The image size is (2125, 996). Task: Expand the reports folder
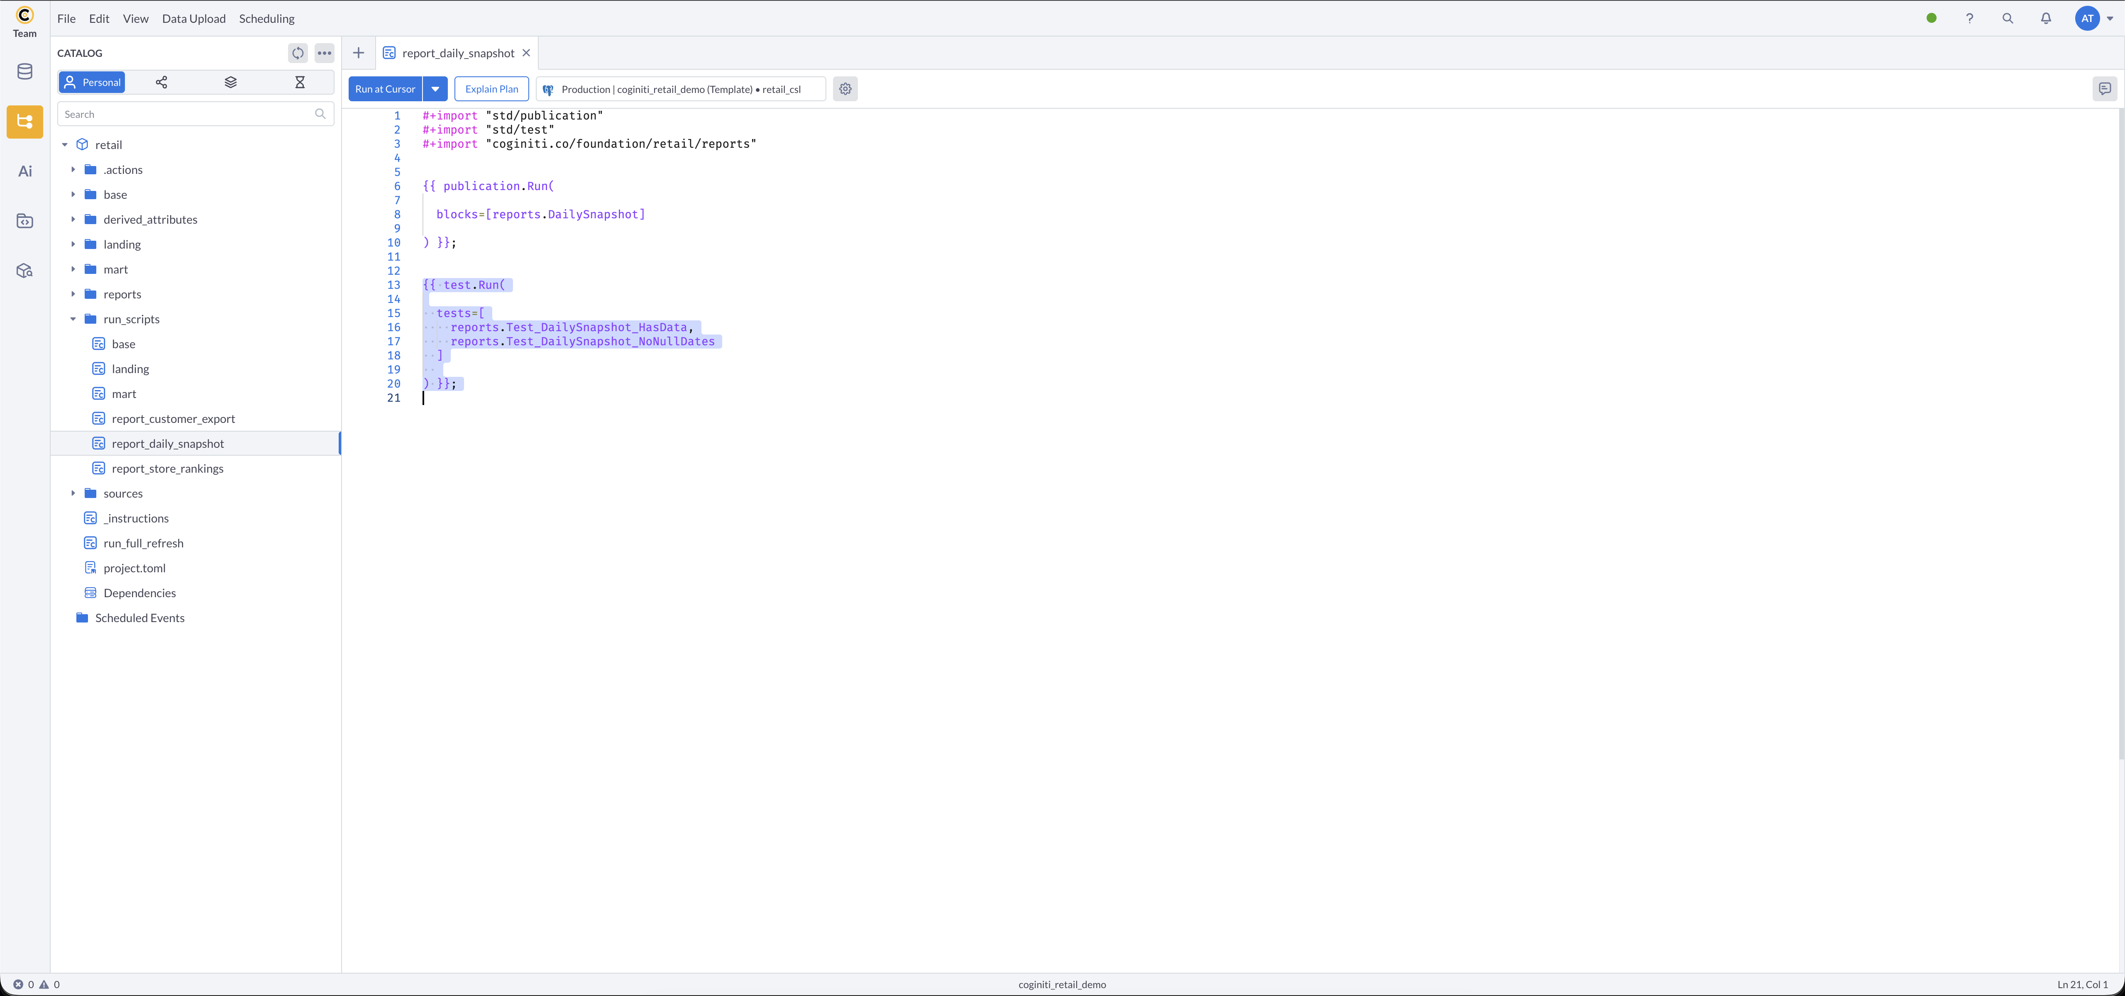point(73,293)
